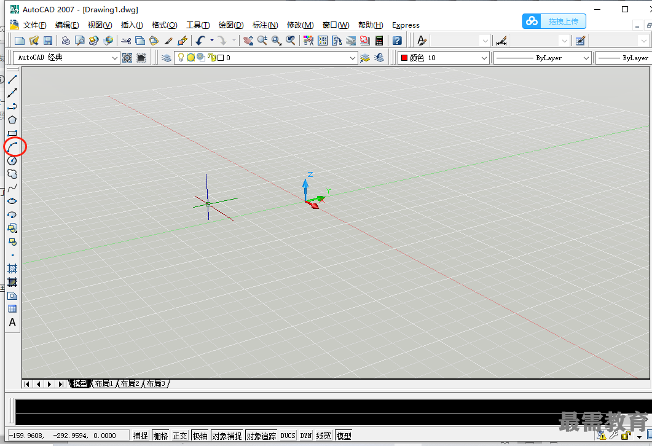Viewport: 652px width, 446px height.
Task: Select the Line drawing tool
Action: (x=12, y=79)
